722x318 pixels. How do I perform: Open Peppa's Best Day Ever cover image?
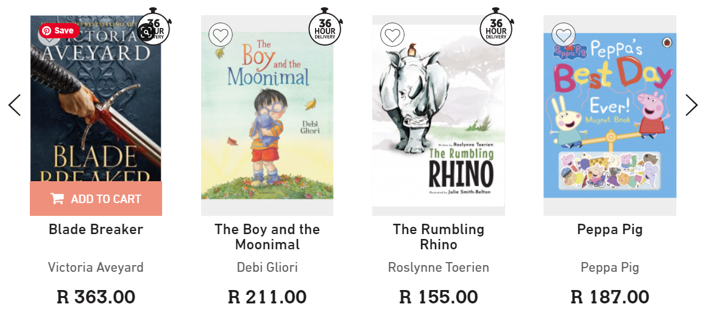click(610, 116)
